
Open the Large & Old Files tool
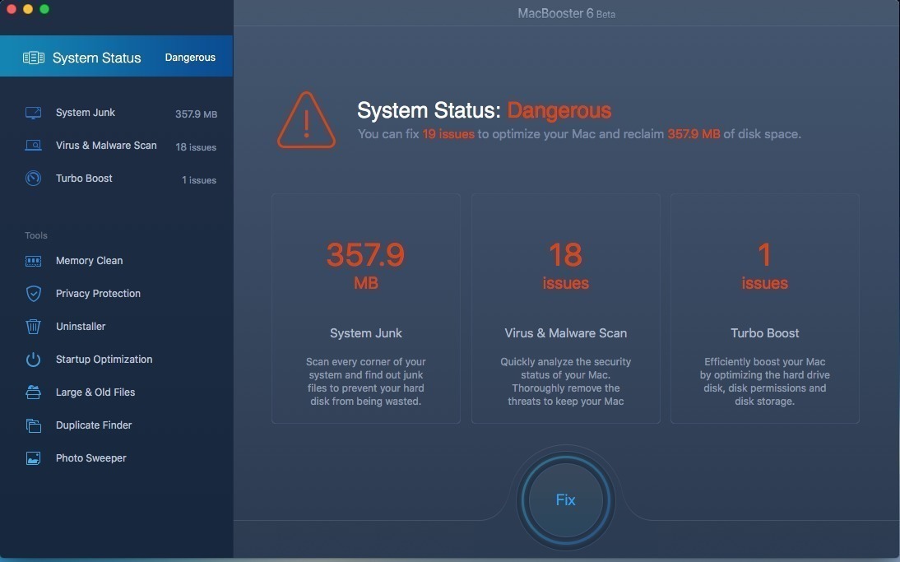point(117,392)
